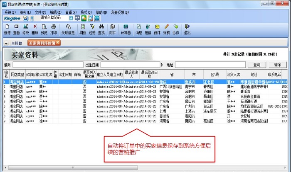Open the 文件(F) menu
Viewport: 291px width, 172px height.
tap(40, 12)
